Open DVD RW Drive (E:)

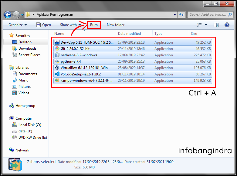33,137
